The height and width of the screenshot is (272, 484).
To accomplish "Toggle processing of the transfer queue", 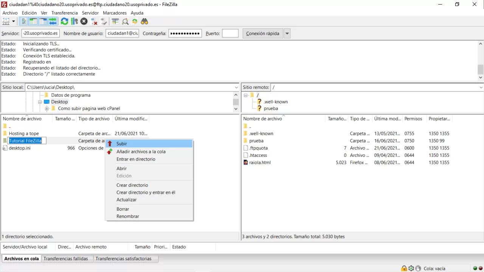I will [74, 22].
